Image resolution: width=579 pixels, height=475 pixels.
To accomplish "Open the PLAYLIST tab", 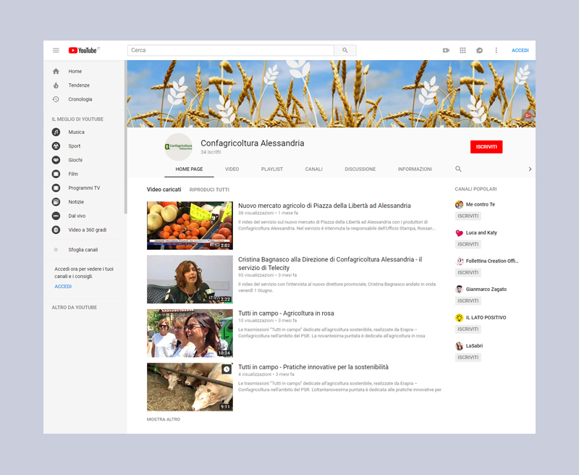I will click(x=272, y=169).
